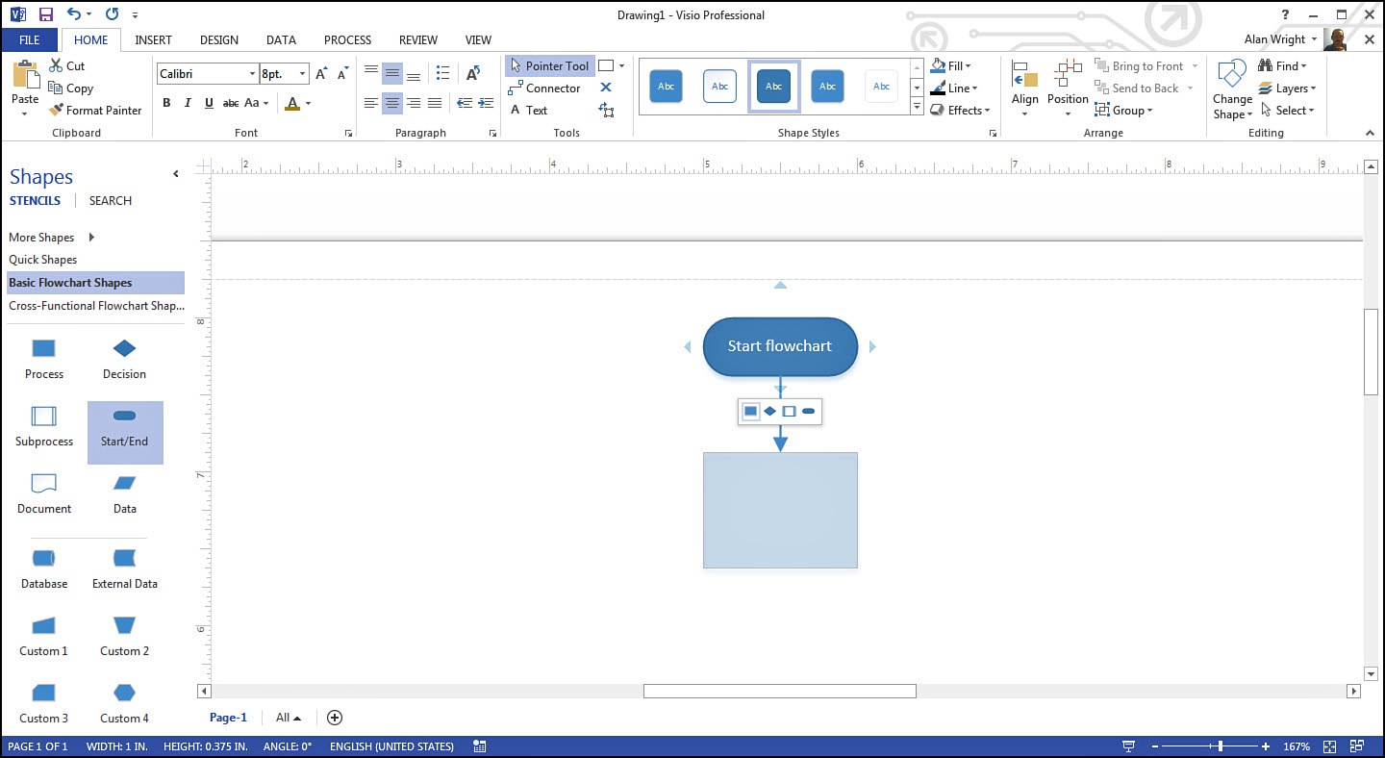
Task: Switch to the PROCESS tab
Action: click(347, 39)
